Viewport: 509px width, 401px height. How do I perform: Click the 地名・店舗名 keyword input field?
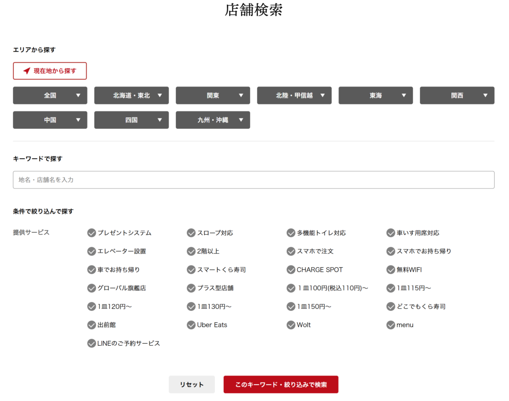(x=254, y=180)
